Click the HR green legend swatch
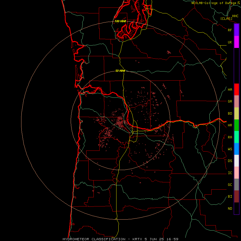 tap(236, 125)
